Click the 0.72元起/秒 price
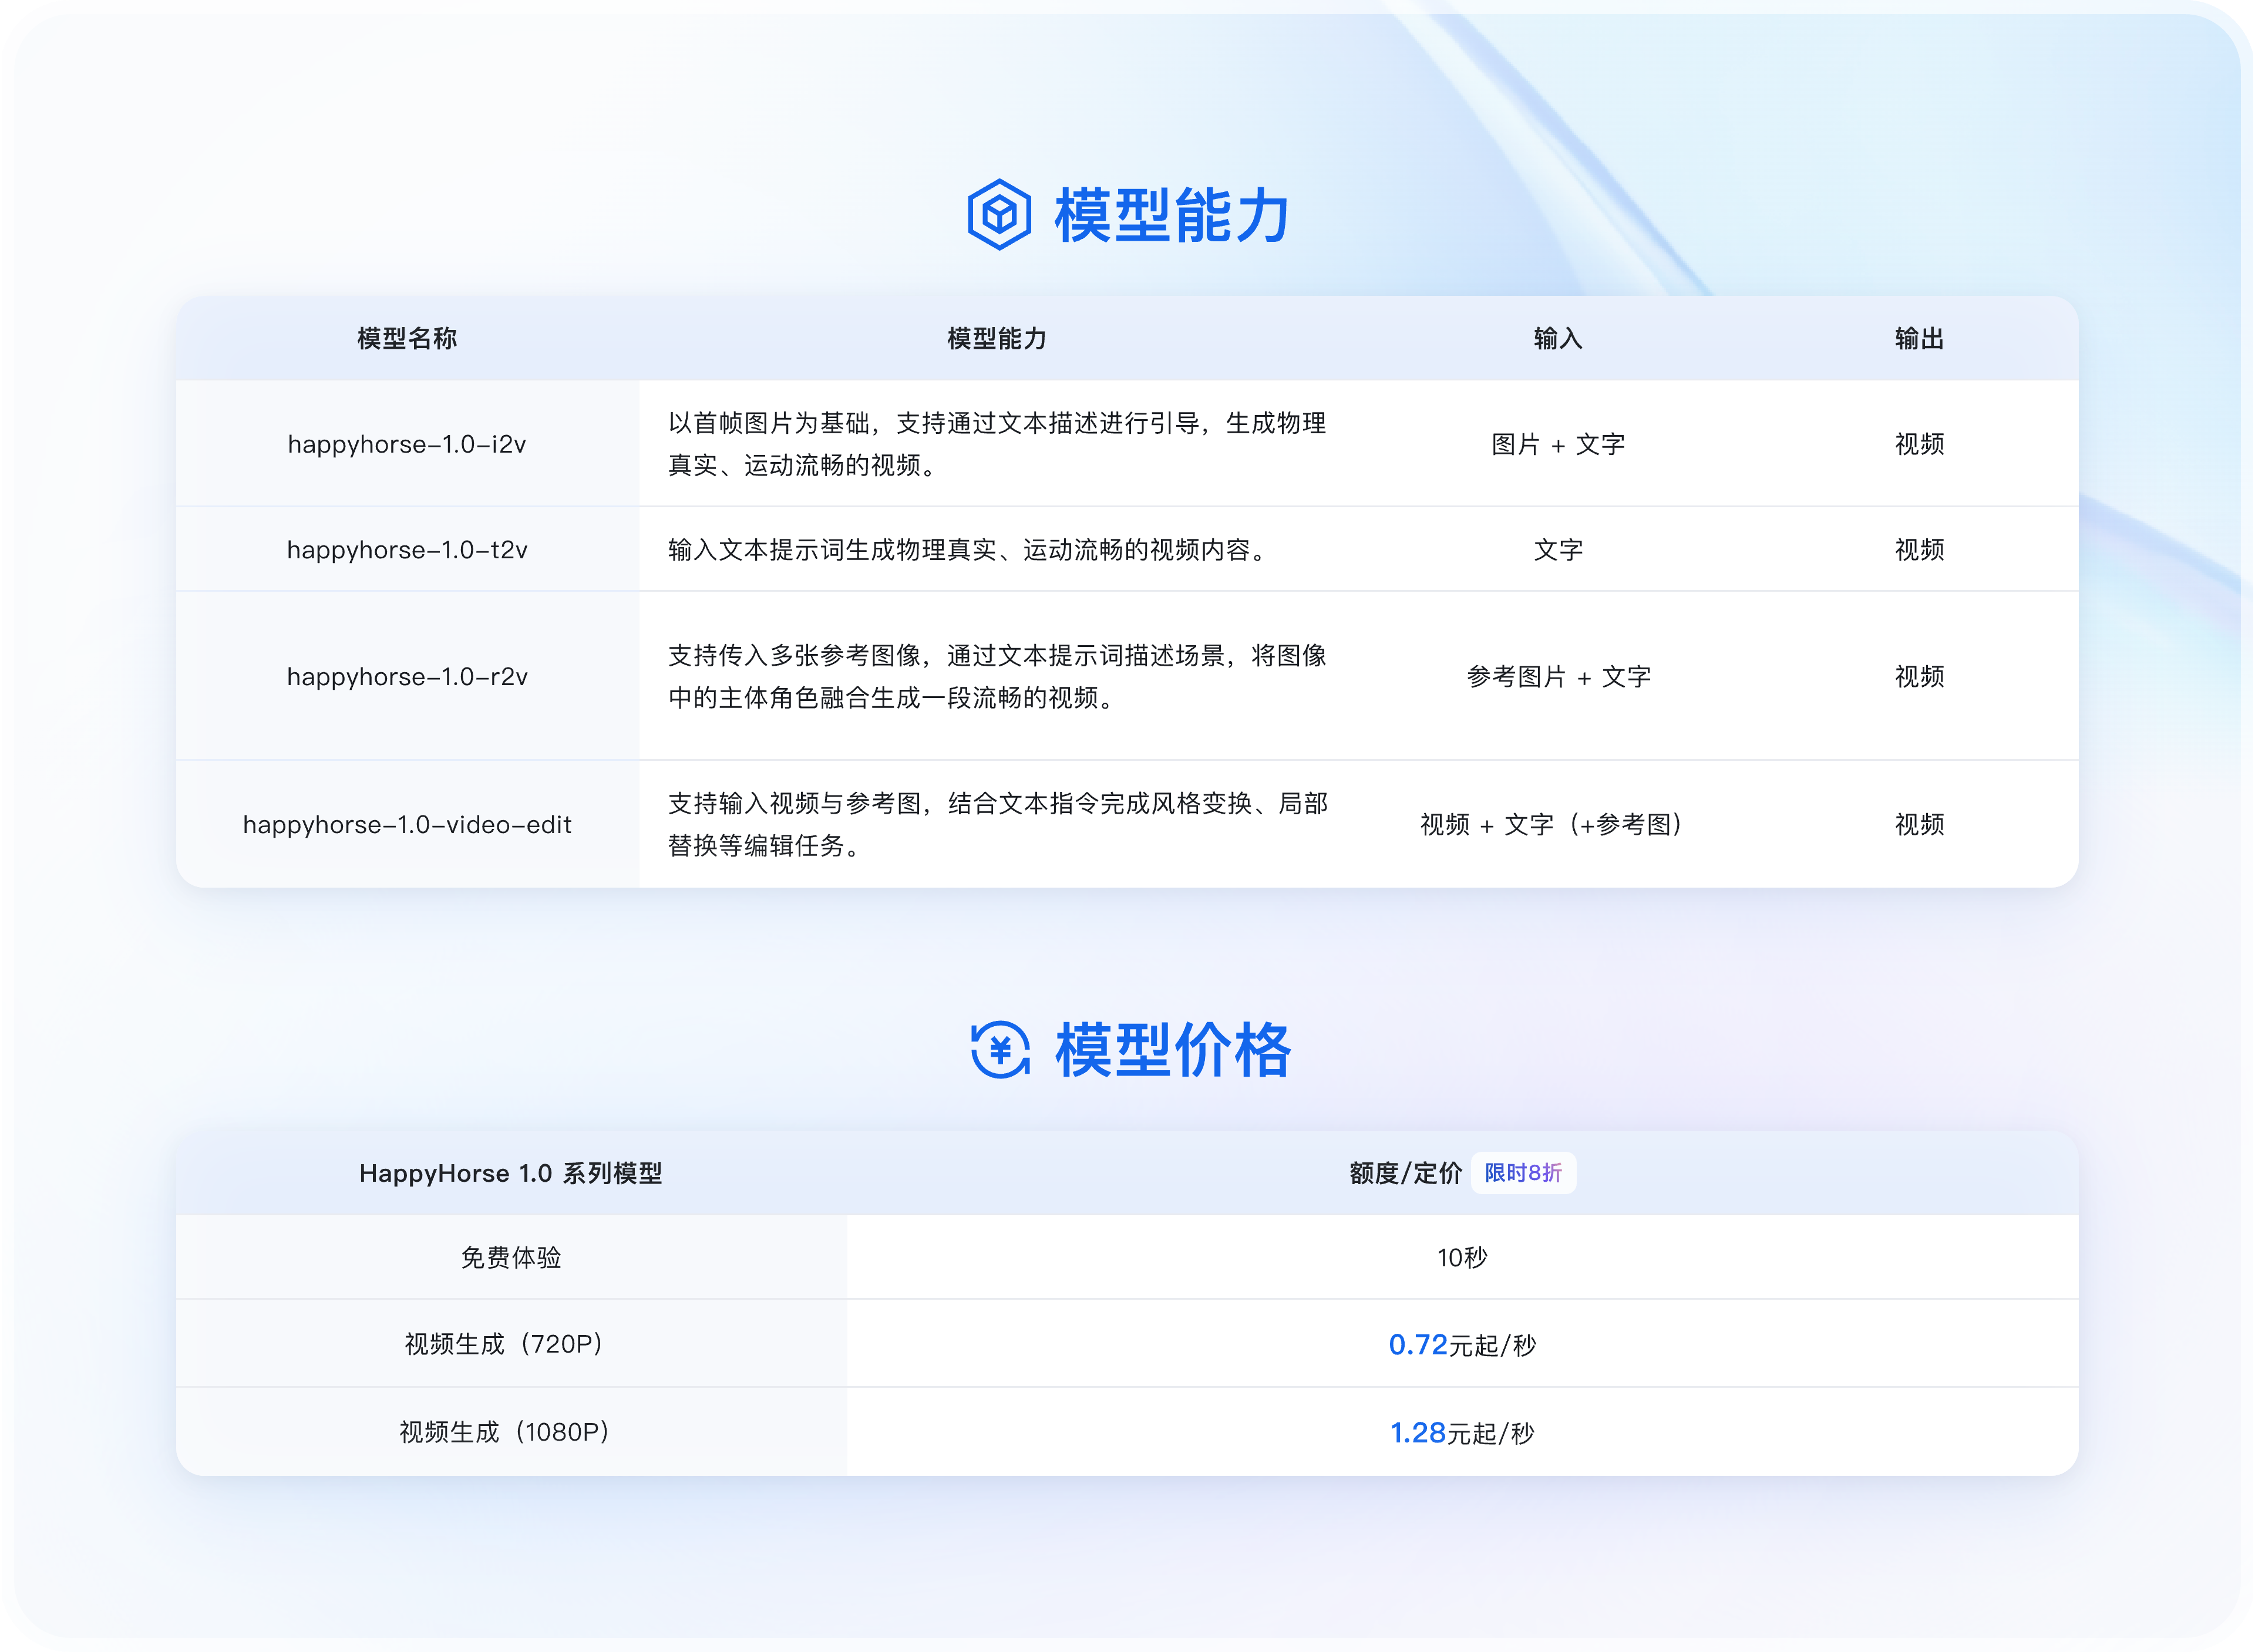The width and height of the screenshot is (2255, 1652). point(1462,1345)
